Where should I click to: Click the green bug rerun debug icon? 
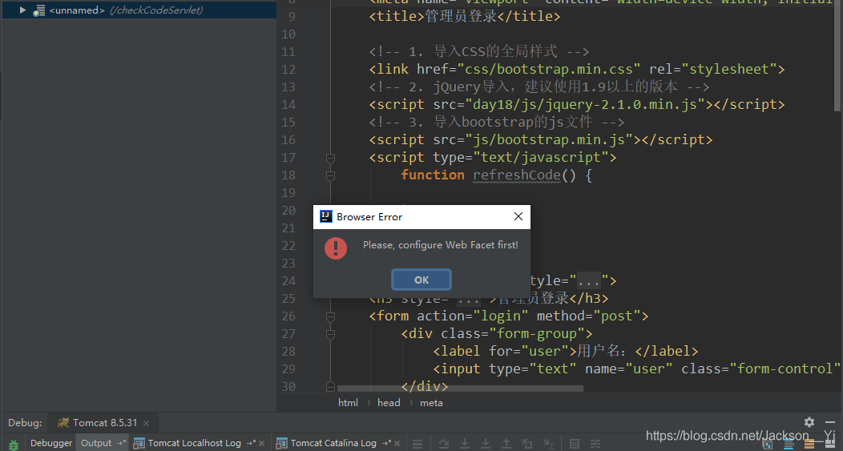14,445
